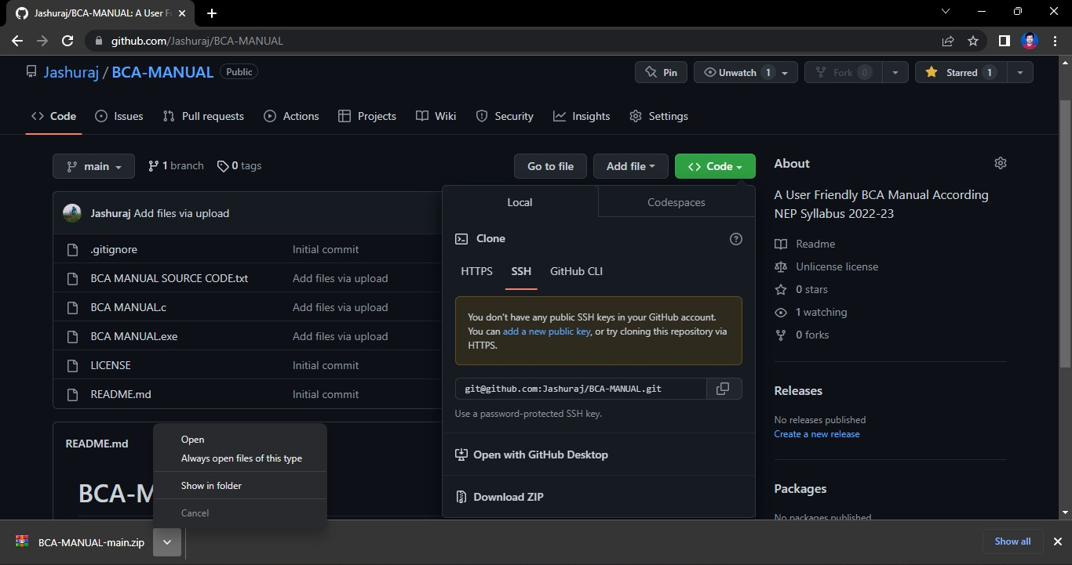Screen dimensions: 1072x565
Task: Switch to the Codespaces tab
Action: [x=676, y=202]
